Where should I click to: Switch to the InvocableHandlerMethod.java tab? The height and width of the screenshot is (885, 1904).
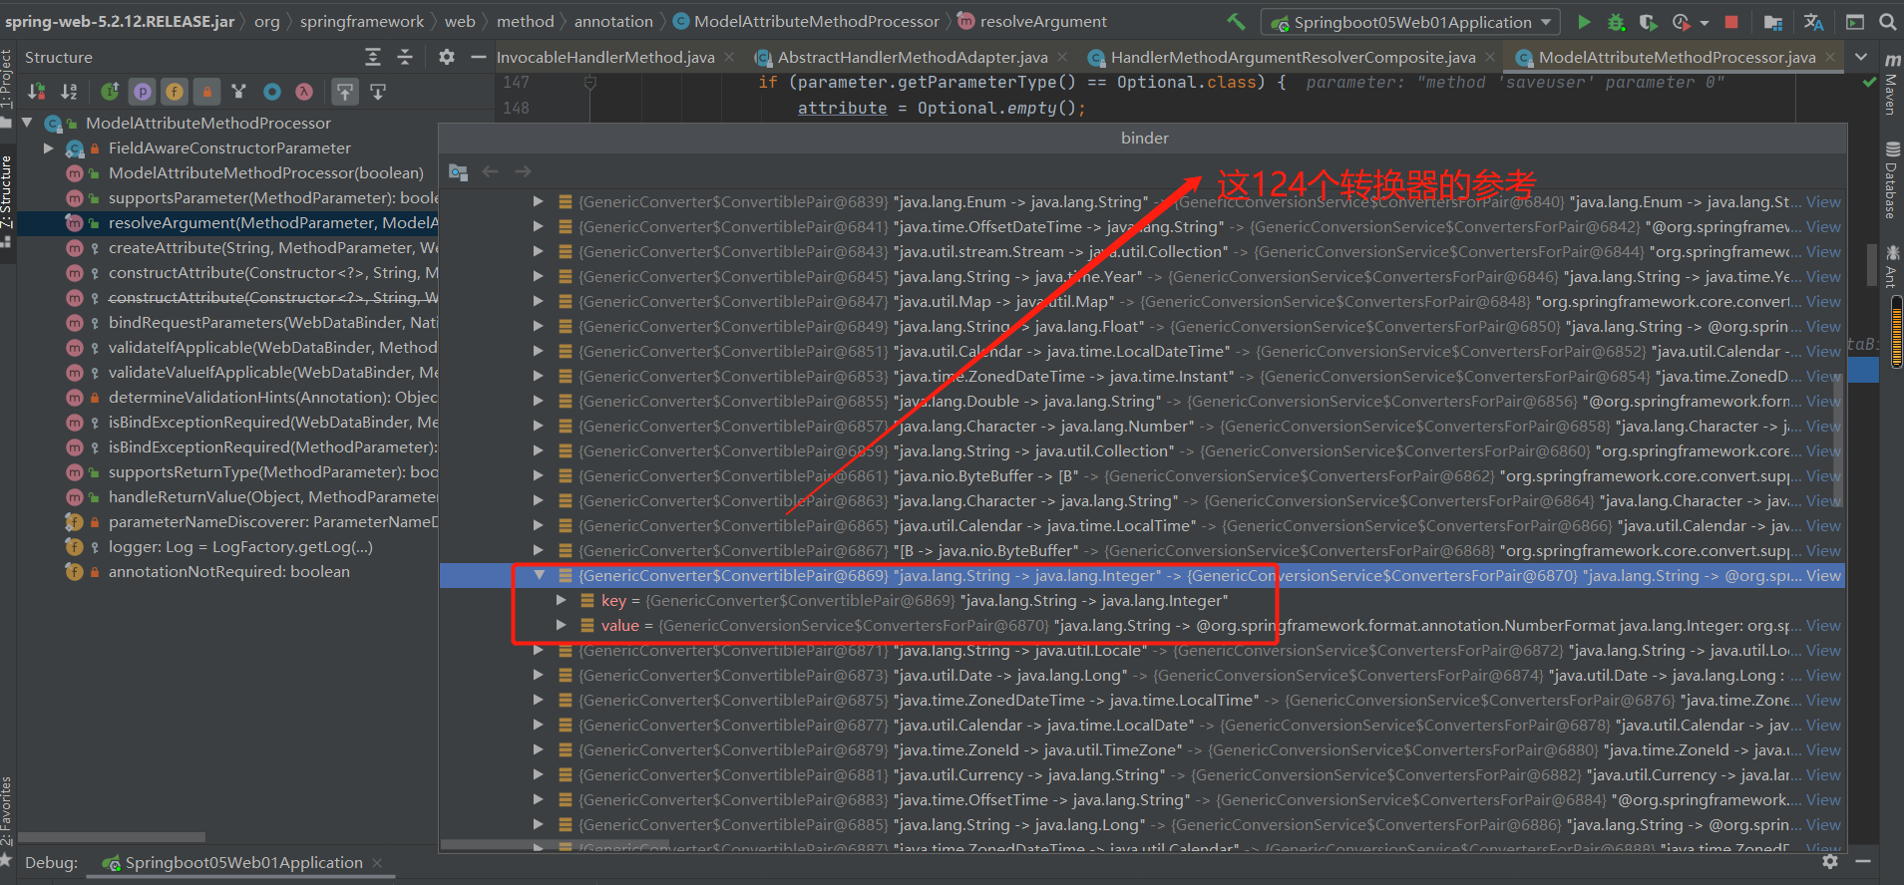(605, 58)
